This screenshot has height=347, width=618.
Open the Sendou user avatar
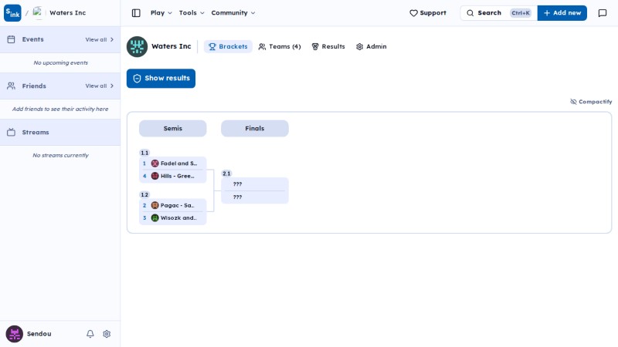click(x=14, y=334)
